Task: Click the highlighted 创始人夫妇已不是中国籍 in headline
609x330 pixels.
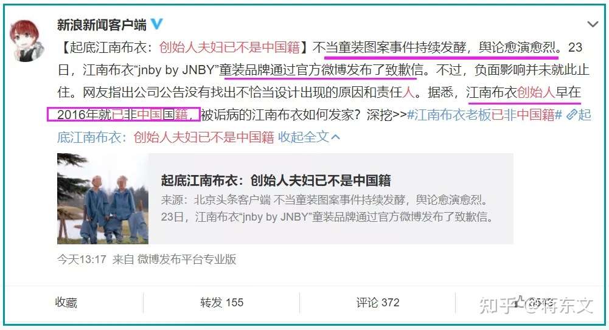Action: click(x=229, y=47)
